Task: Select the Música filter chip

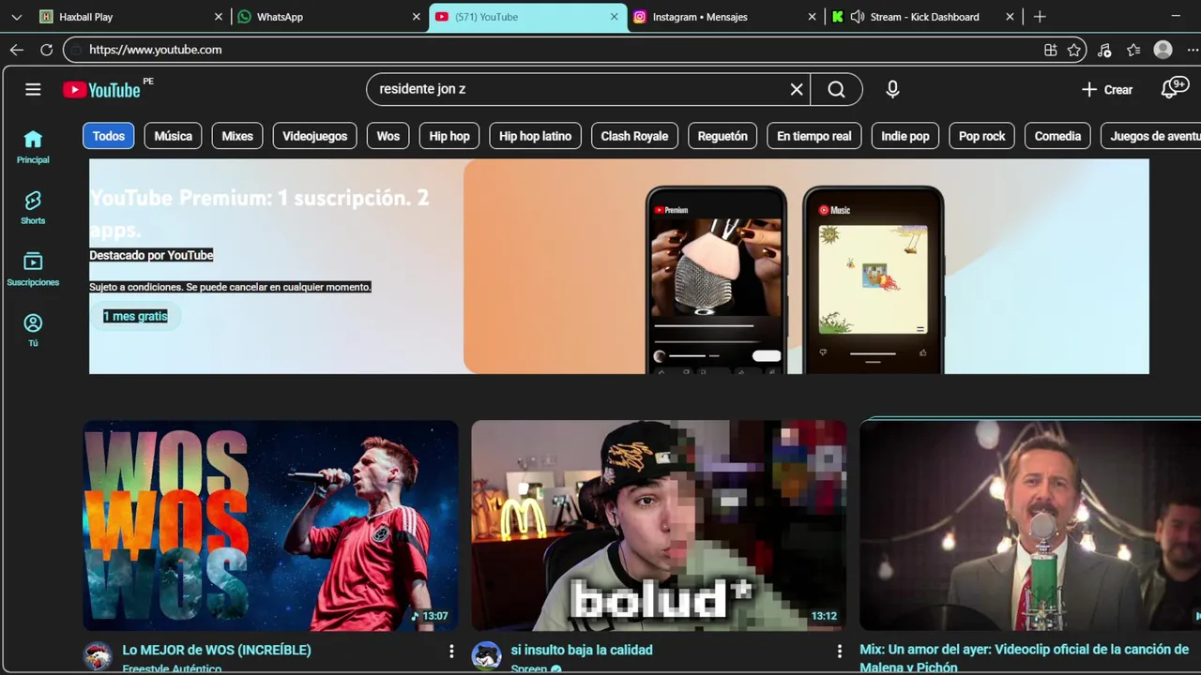Action: point(174,136)
